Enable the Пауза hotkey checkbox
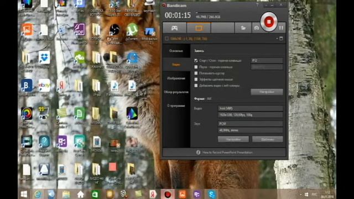This screenshot has width=354, height=199. pyautogui.click(x=196, y=67)
